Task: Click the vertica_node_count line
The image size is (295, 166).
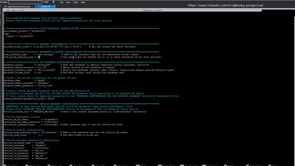Action: (51, 135)
